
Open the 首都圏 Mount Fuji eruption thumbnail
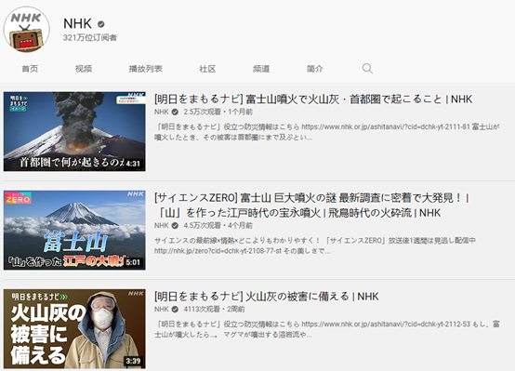(74, 131)
